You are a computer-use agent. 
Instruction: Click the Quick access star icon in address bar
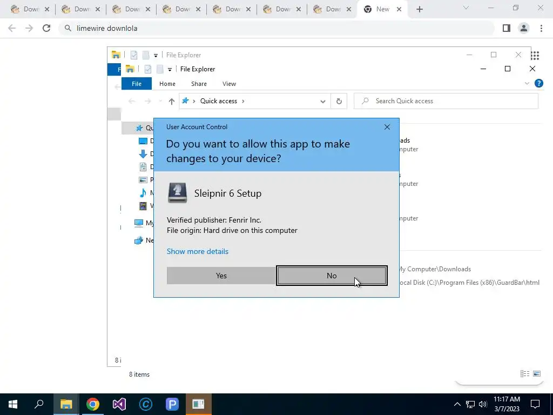click(185, 101)
